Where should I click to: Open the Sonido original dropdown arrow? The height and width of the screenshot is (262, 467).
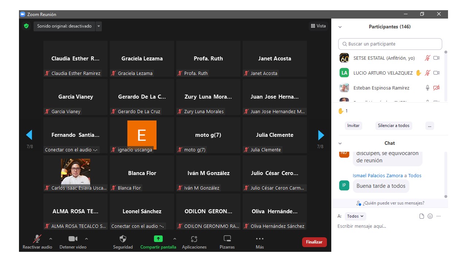[99, 26]
